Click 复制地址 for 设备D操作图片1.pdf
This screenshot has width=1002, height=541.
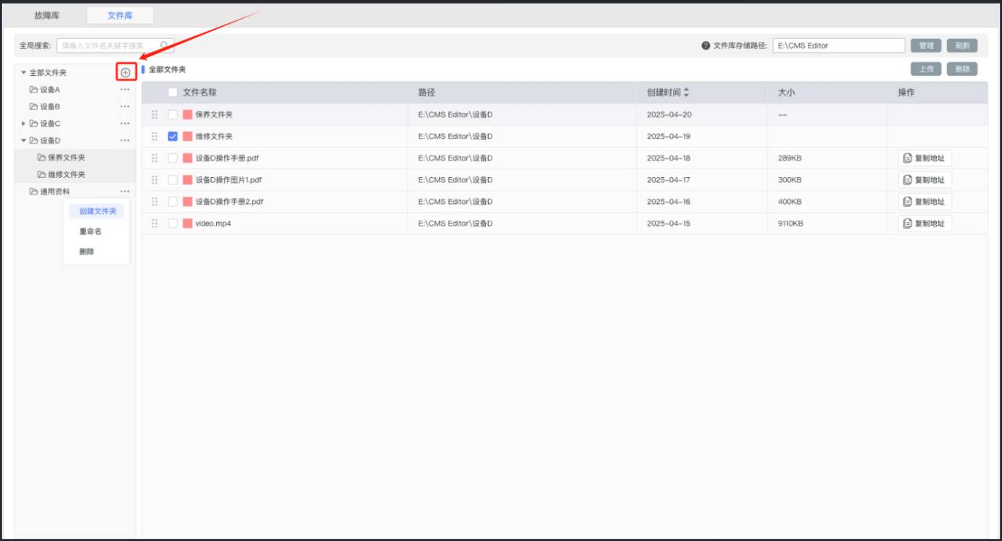[x=925, y=180]
